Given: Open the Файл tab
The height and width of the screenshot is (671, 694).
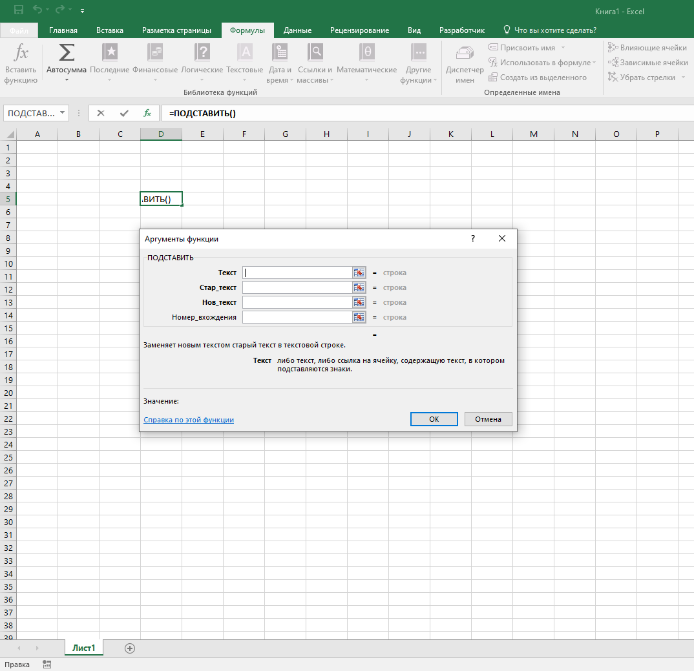Looking at the screenshot, I should [x=19, y=30].
